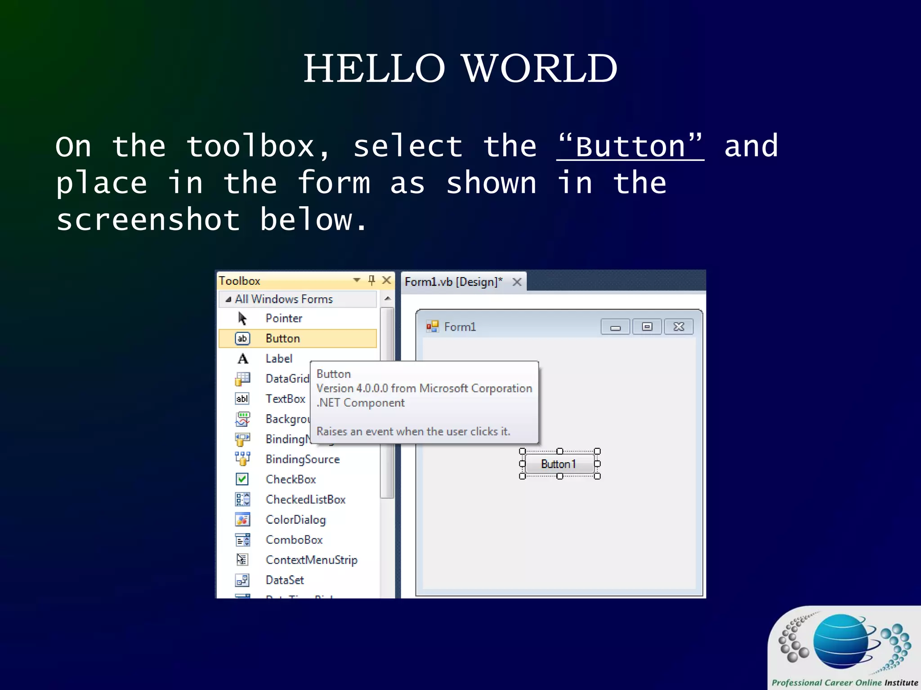Click the Form1 window icon in title bar

[x=432, y=327]
